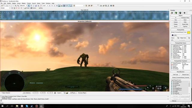
Task: Open the Yandex browser taskbar icon
Action: click(x=22, y=106)
